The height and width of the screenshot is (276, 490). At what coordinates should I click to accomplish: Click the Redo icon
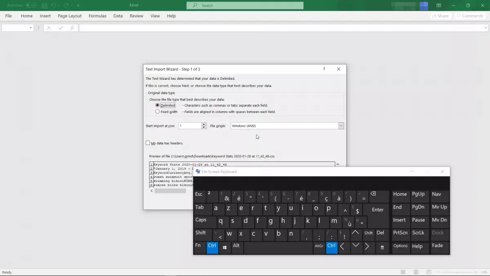pos(65,6)
